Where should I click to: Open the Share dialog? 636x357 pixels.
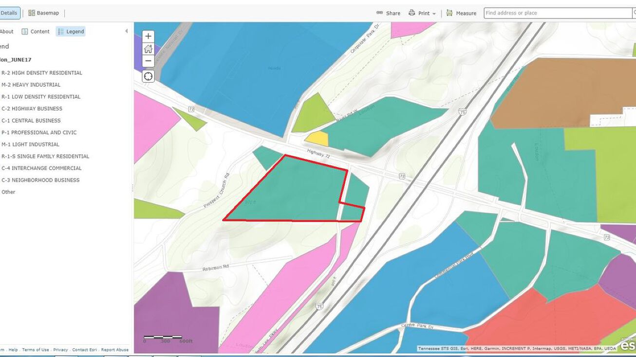[x=388, y=13]
